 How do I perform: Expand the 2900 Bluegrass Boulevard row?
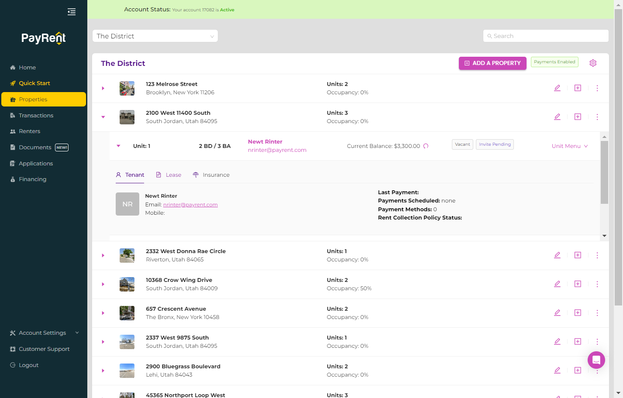tap(103, 371)
